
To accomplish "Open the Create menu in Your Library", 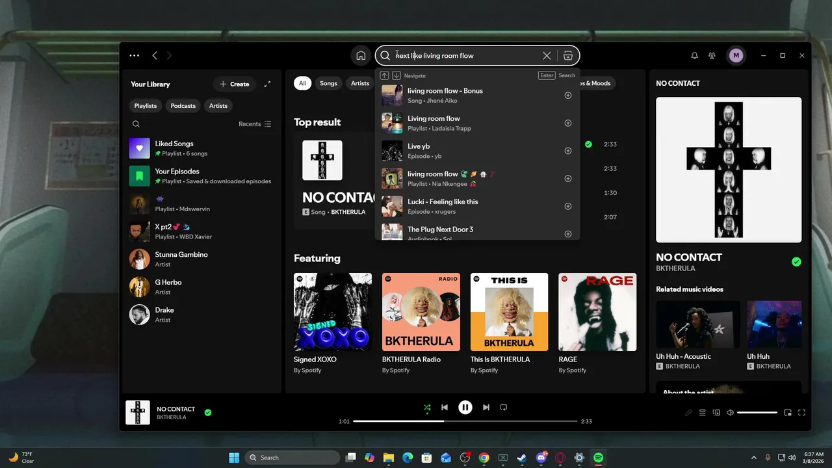I will 235,84.
